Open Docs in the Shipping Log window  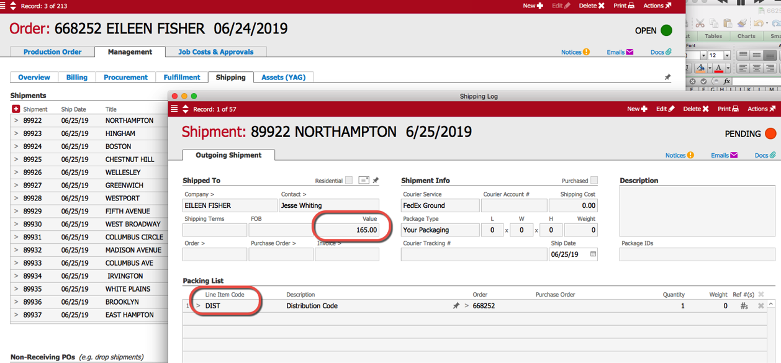(765, 155)
